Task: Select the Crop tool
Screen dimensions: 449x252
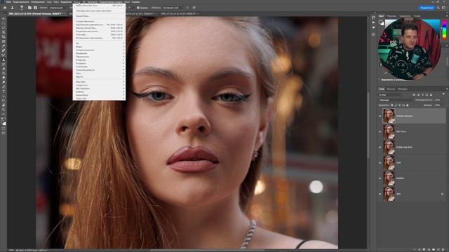Action: (x=4, y=37)
